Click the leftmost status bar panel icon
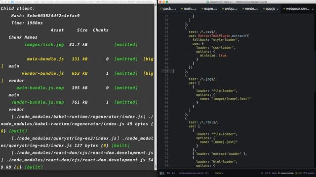Viewport: 316px width, 177px height. pos(162,173)
